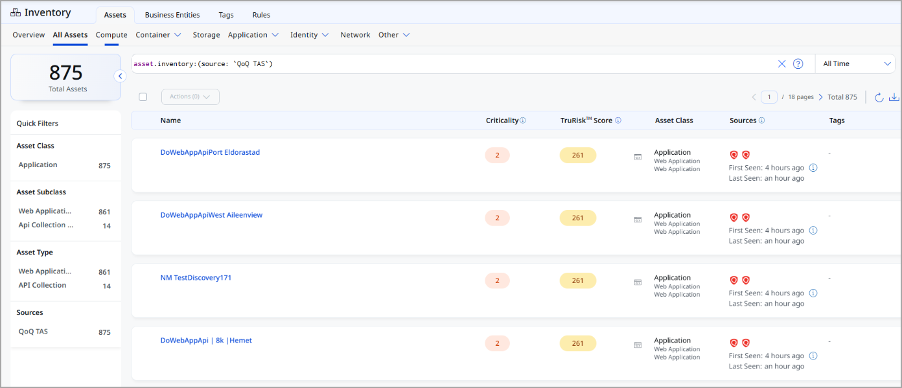
Task: Click Criticality column info icon
Action: (x=523, y=120)
